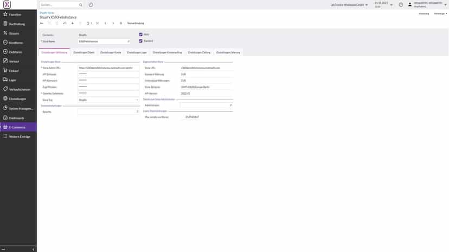Click the API Kennwort field
449x252 pixels.
pos(108,81)
